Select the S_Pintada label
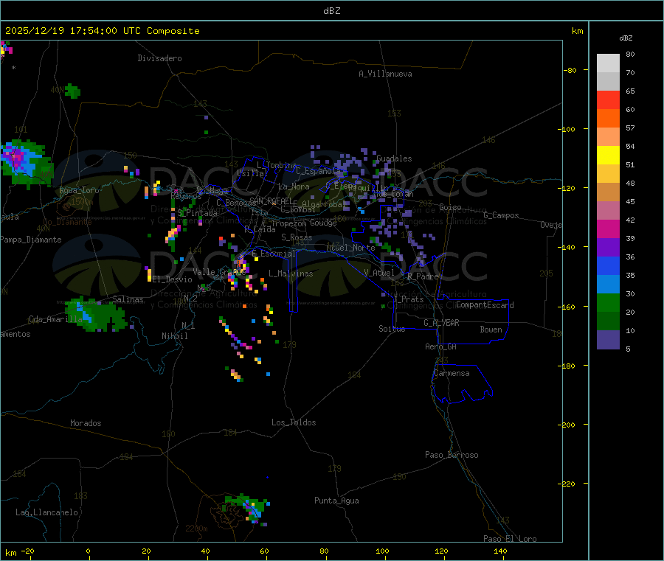 point(197,213)
